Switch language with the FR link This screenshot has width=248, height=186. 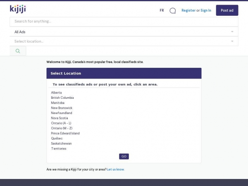tap(162, 10)
